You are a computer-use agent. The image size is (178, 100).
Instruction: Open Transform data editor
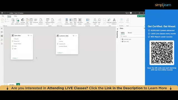click(x=48, y=21)
